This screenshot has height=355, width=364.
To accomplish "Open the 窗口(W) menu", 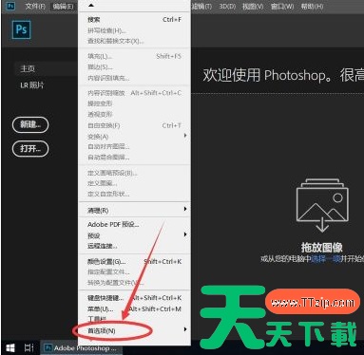I will coord(282,6).
